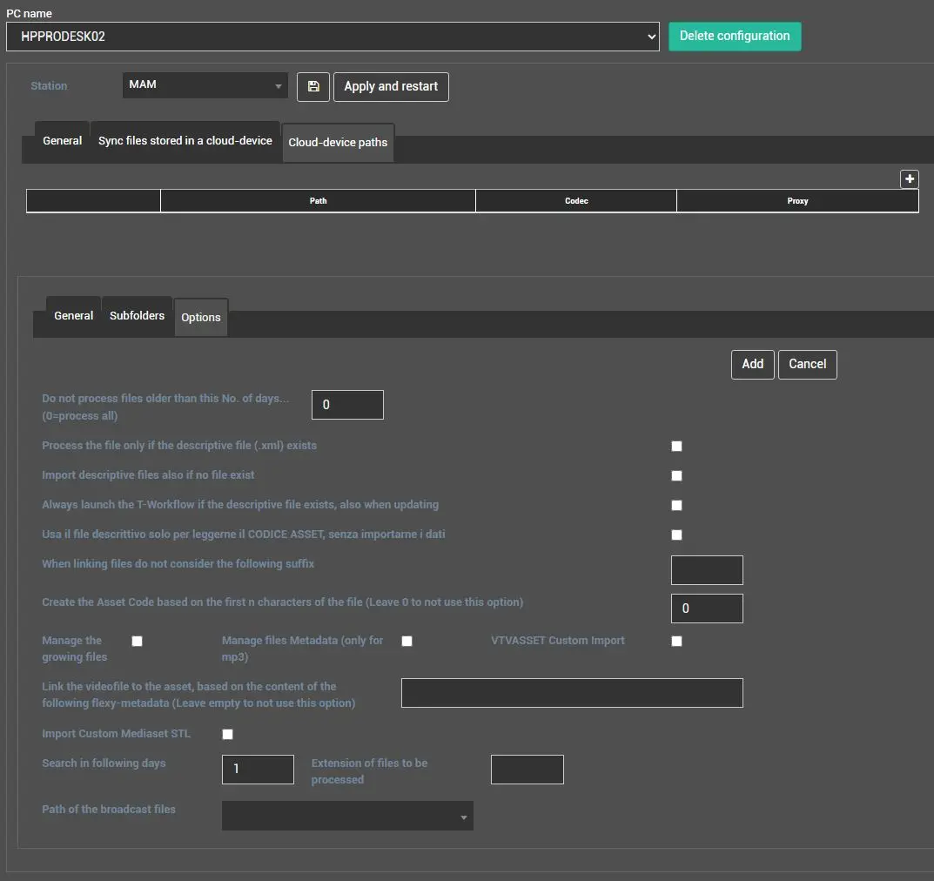This screenshot has width=934, height=881.
Task: Enable VTVASSET Custom Import checkbox
Action: 676,642
